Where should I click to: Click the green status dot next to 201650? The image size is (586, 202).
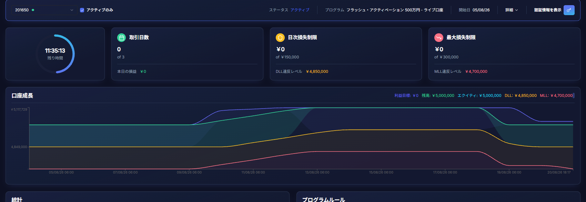33,10
